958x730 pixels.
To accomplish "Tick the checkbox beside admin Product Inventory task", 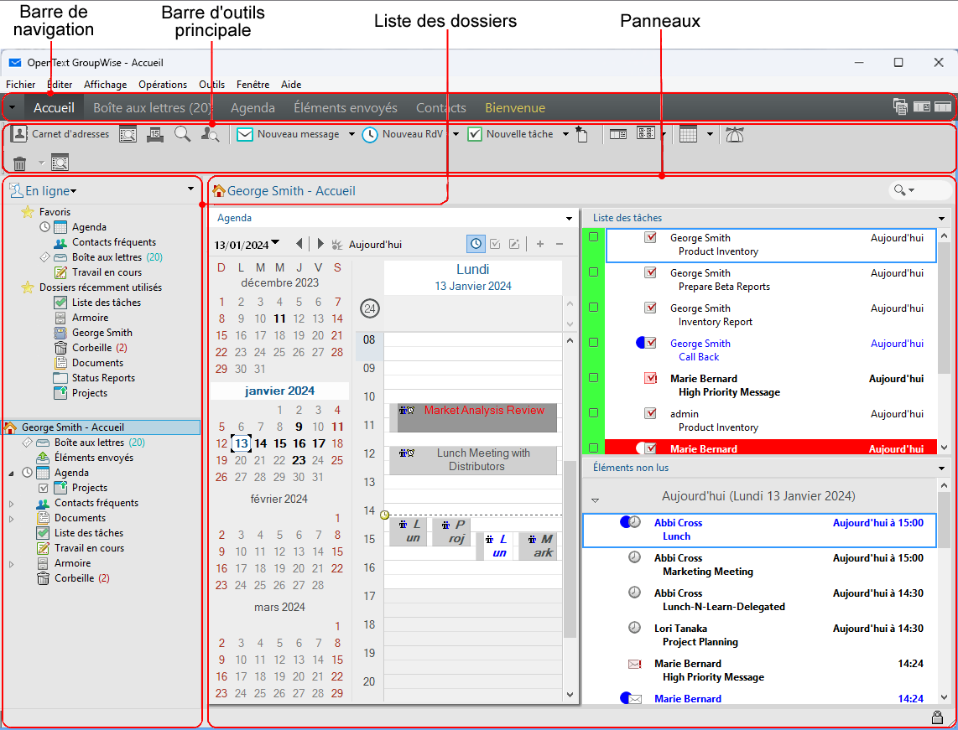I will (x=593, y=412).
